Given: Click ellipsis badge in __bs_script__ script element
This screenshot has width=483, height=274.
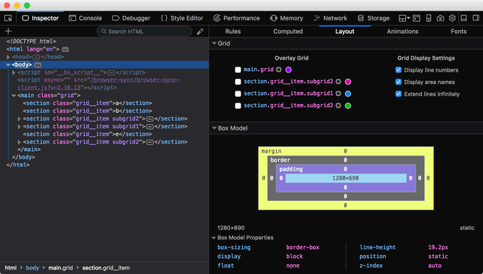Looking at the screenshot, I should point(111,72).
